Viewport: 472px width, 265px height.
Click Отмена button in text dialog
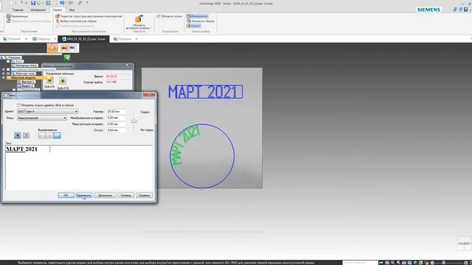coord(126,195)
